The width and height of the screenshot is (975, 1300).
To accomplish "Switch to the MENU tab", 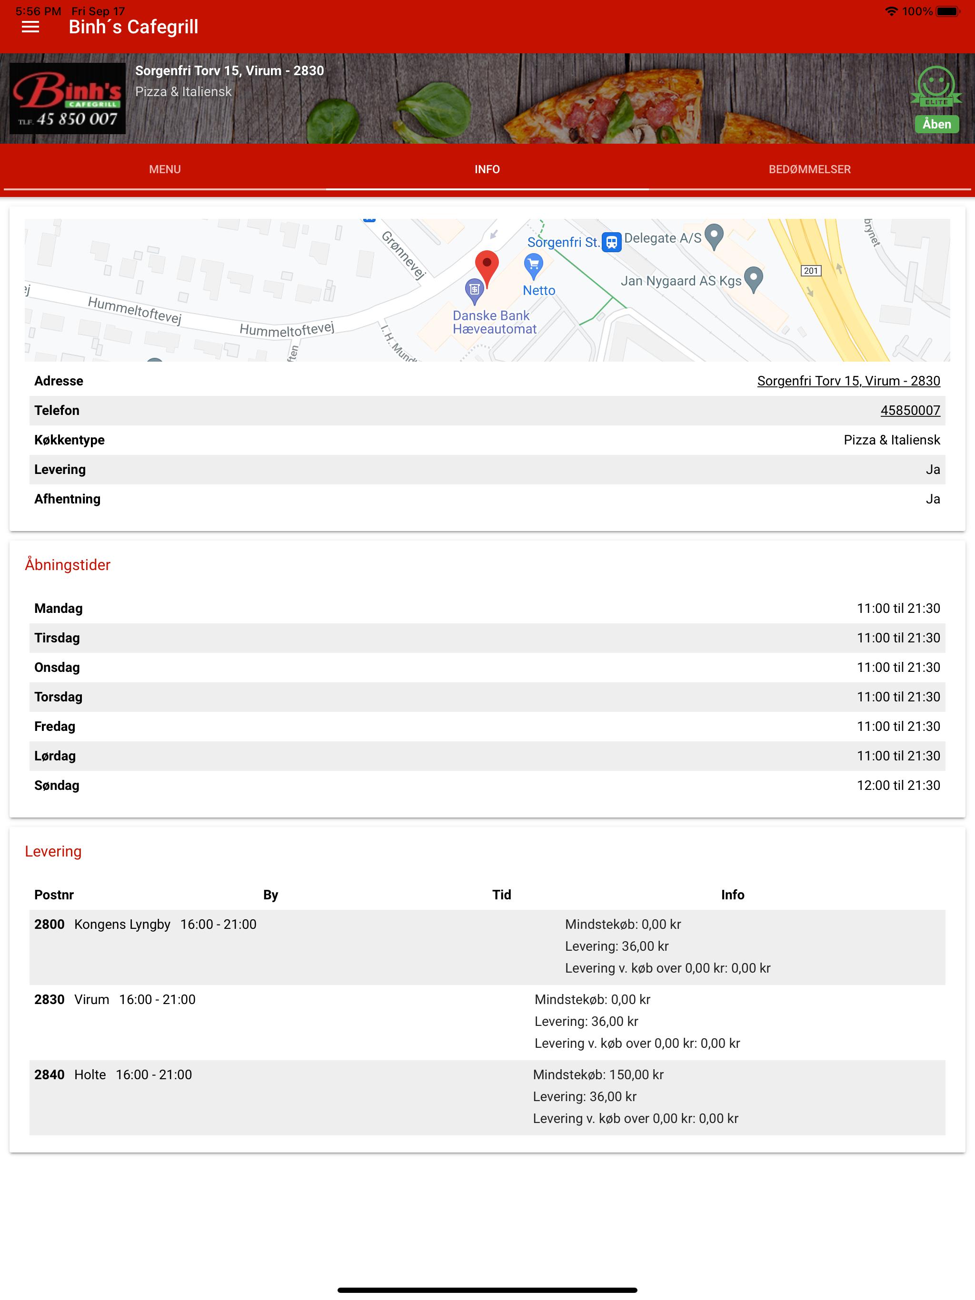I will [x=165, y=169].
